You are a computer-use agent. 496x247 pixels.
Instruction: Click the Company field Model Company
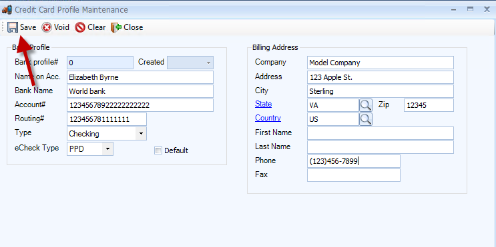(381, 63)
